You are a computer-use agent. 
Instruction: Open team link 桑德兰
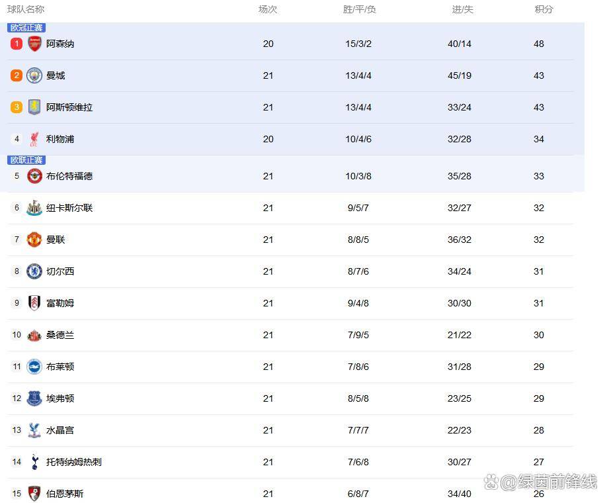(60, 335)
